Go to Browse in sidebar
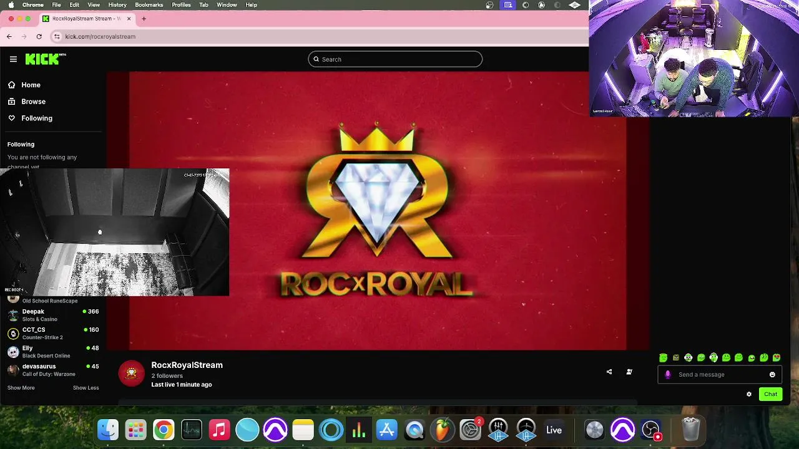 [34, 102]
